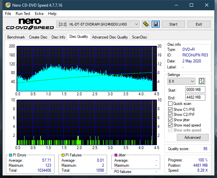This screenshot has width=217, height=178.
Task: Open the HL-DT-ST DVDRAM drive dropdown
Action: pos(98,24)
